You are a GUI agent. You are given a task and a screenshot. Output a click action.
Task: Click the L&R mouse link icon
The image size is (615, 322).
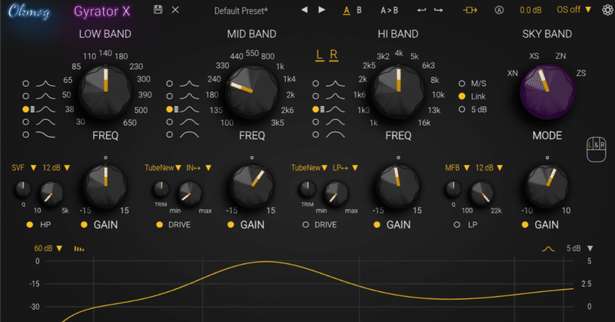pyautogui.click(x=597, y=149)
